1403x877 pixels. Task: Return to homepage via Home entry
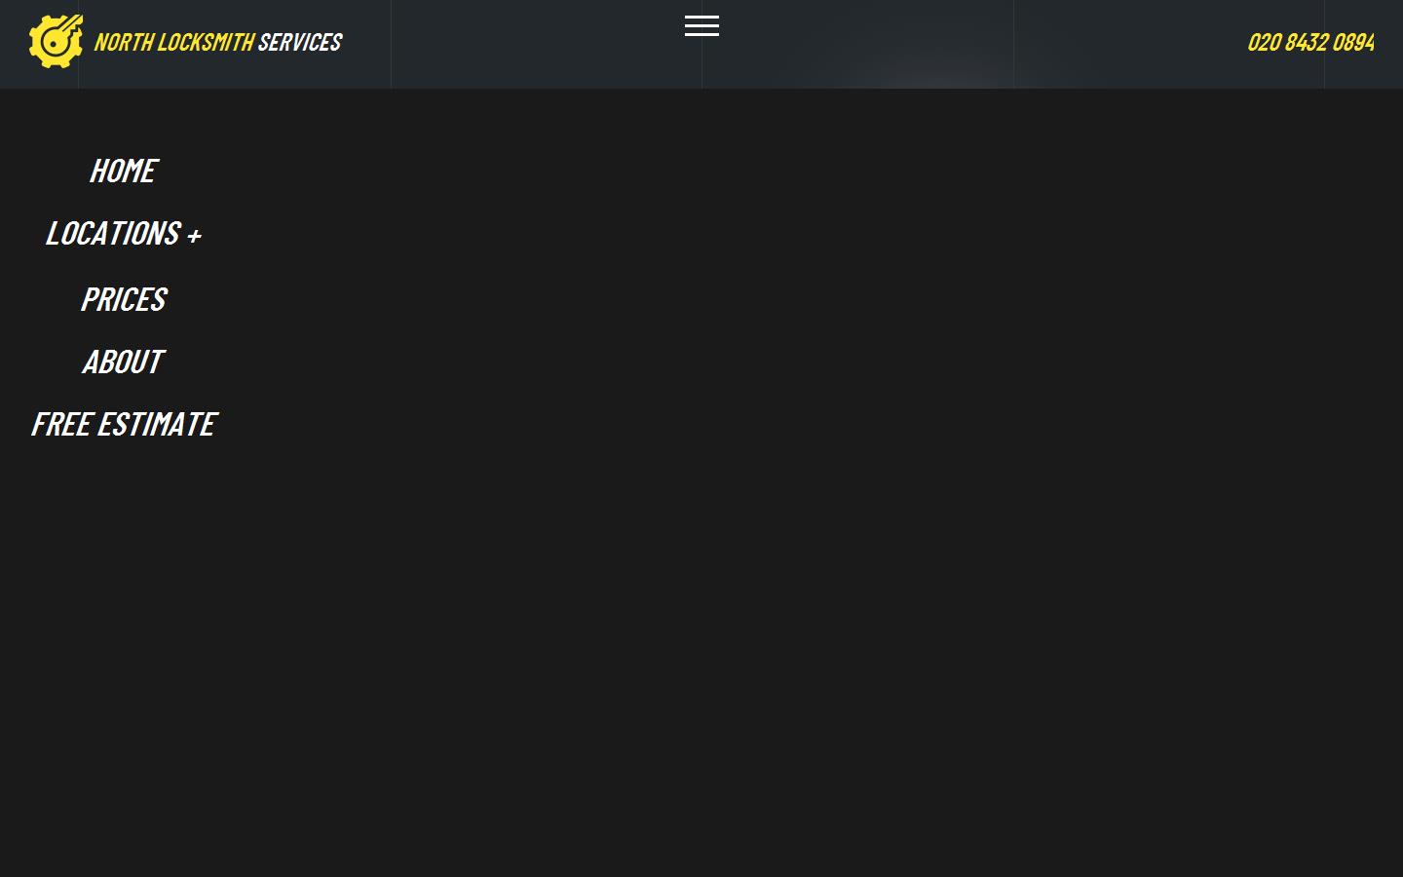(124, 171)
